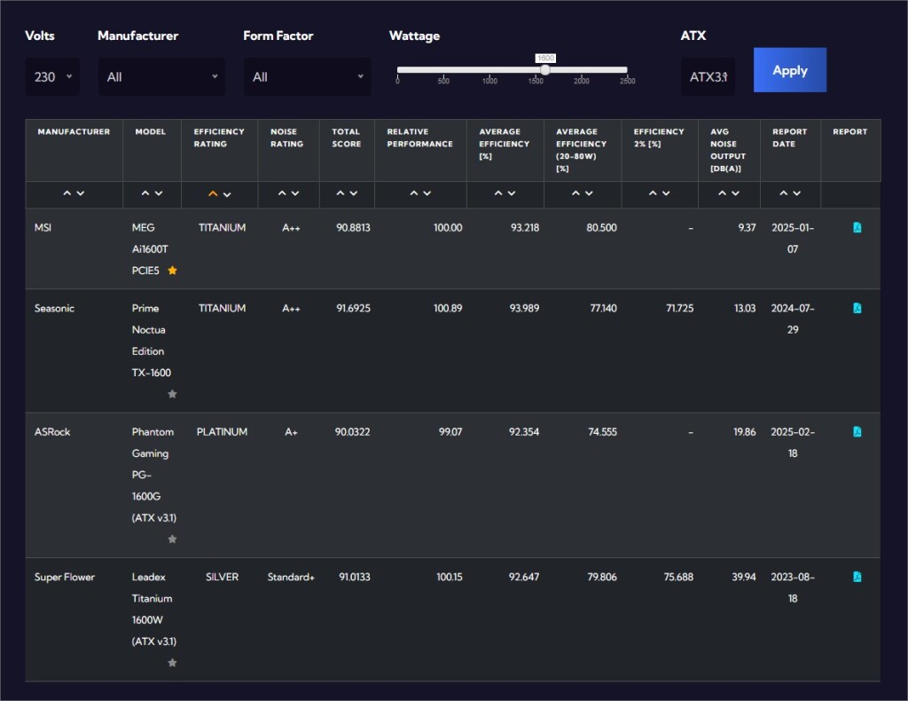Sort Avg Noise Output with the down arrow
The width and height of the screenshot is (908, 701).
click(x=735, y=193)
